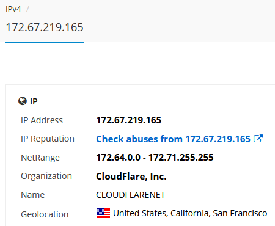
Task: Open the external link icon after abuses link
Action: click(258, 139)
